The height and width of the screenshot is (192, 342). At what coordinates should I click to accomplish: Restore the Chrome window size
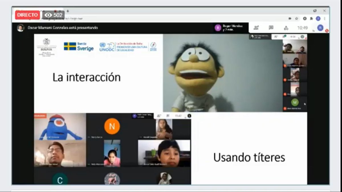315,11
